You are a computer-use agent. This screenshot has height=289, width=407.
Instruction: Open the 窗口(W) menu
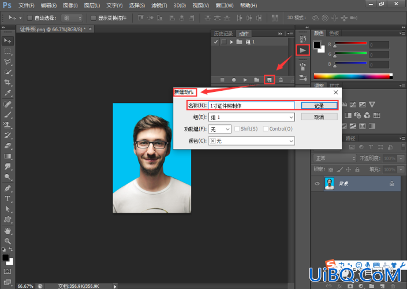coord(225,5)
